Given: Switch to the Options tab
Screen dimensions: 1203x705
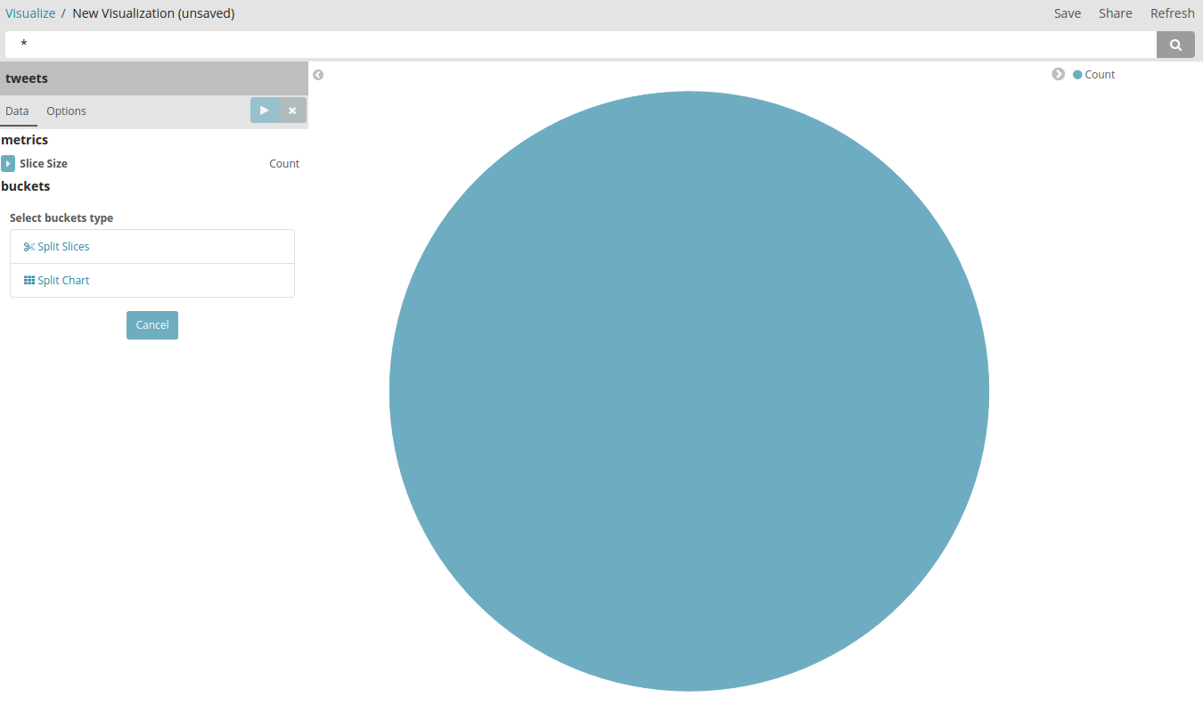Looking at the screenshot, I should point(66,111).
